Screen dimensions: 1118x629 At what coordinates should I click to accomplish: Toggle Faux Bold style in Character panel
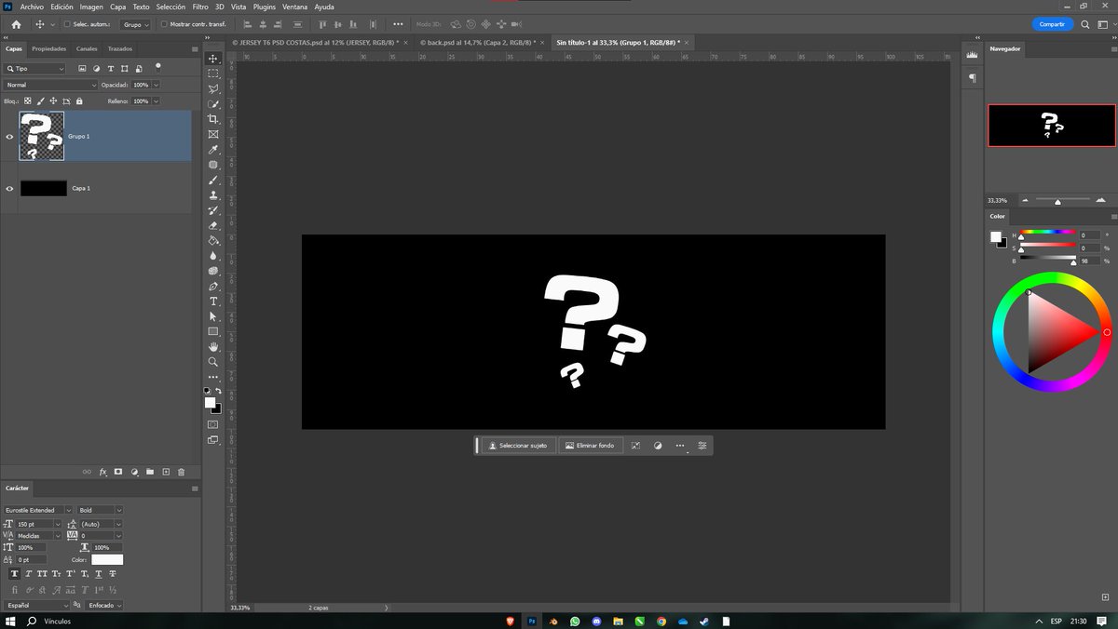[14, 574]
